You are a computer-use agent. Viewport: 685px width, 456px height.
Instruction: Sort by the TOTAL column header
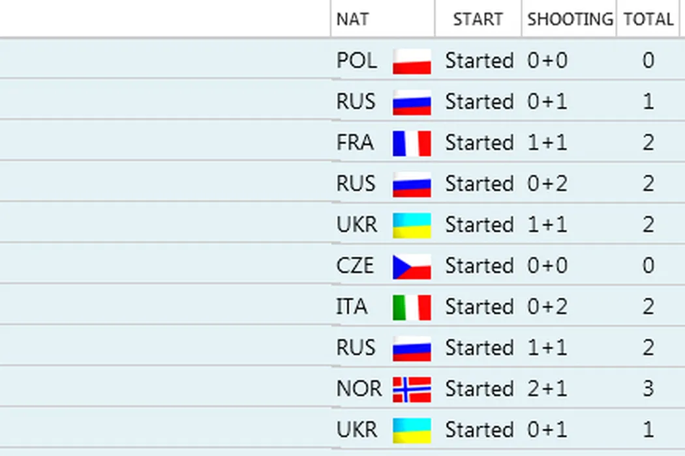coord(648,20)
